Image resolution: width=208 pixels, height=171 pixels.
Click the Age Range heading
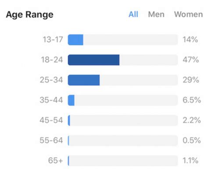click(30, 15)
